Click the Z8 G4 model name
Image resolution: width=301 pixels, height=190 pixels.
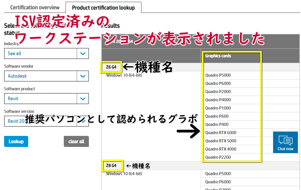(111, 166)
